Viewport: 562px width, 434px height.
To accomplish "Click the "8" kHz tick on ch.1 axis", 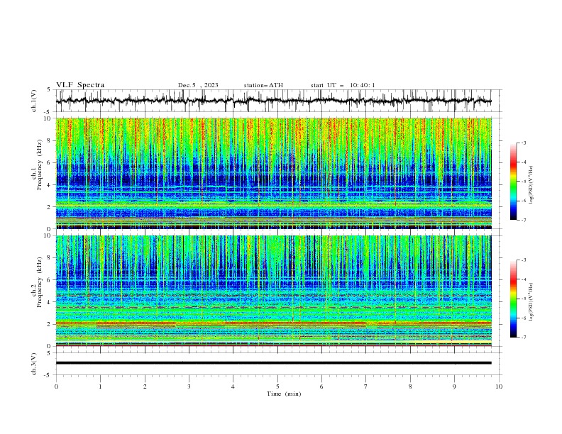I will coord(50,140).
